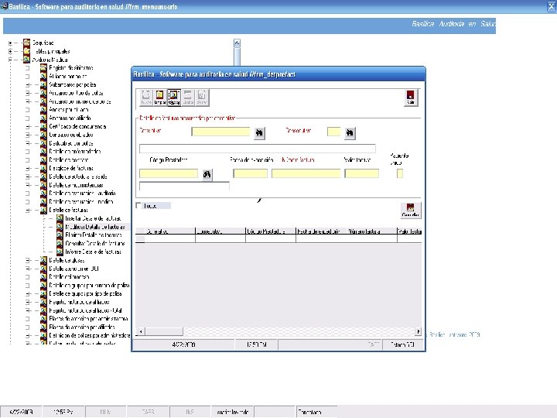
Task: Click icon of Consultar Detalle de facturas
Action: point(60,244)
